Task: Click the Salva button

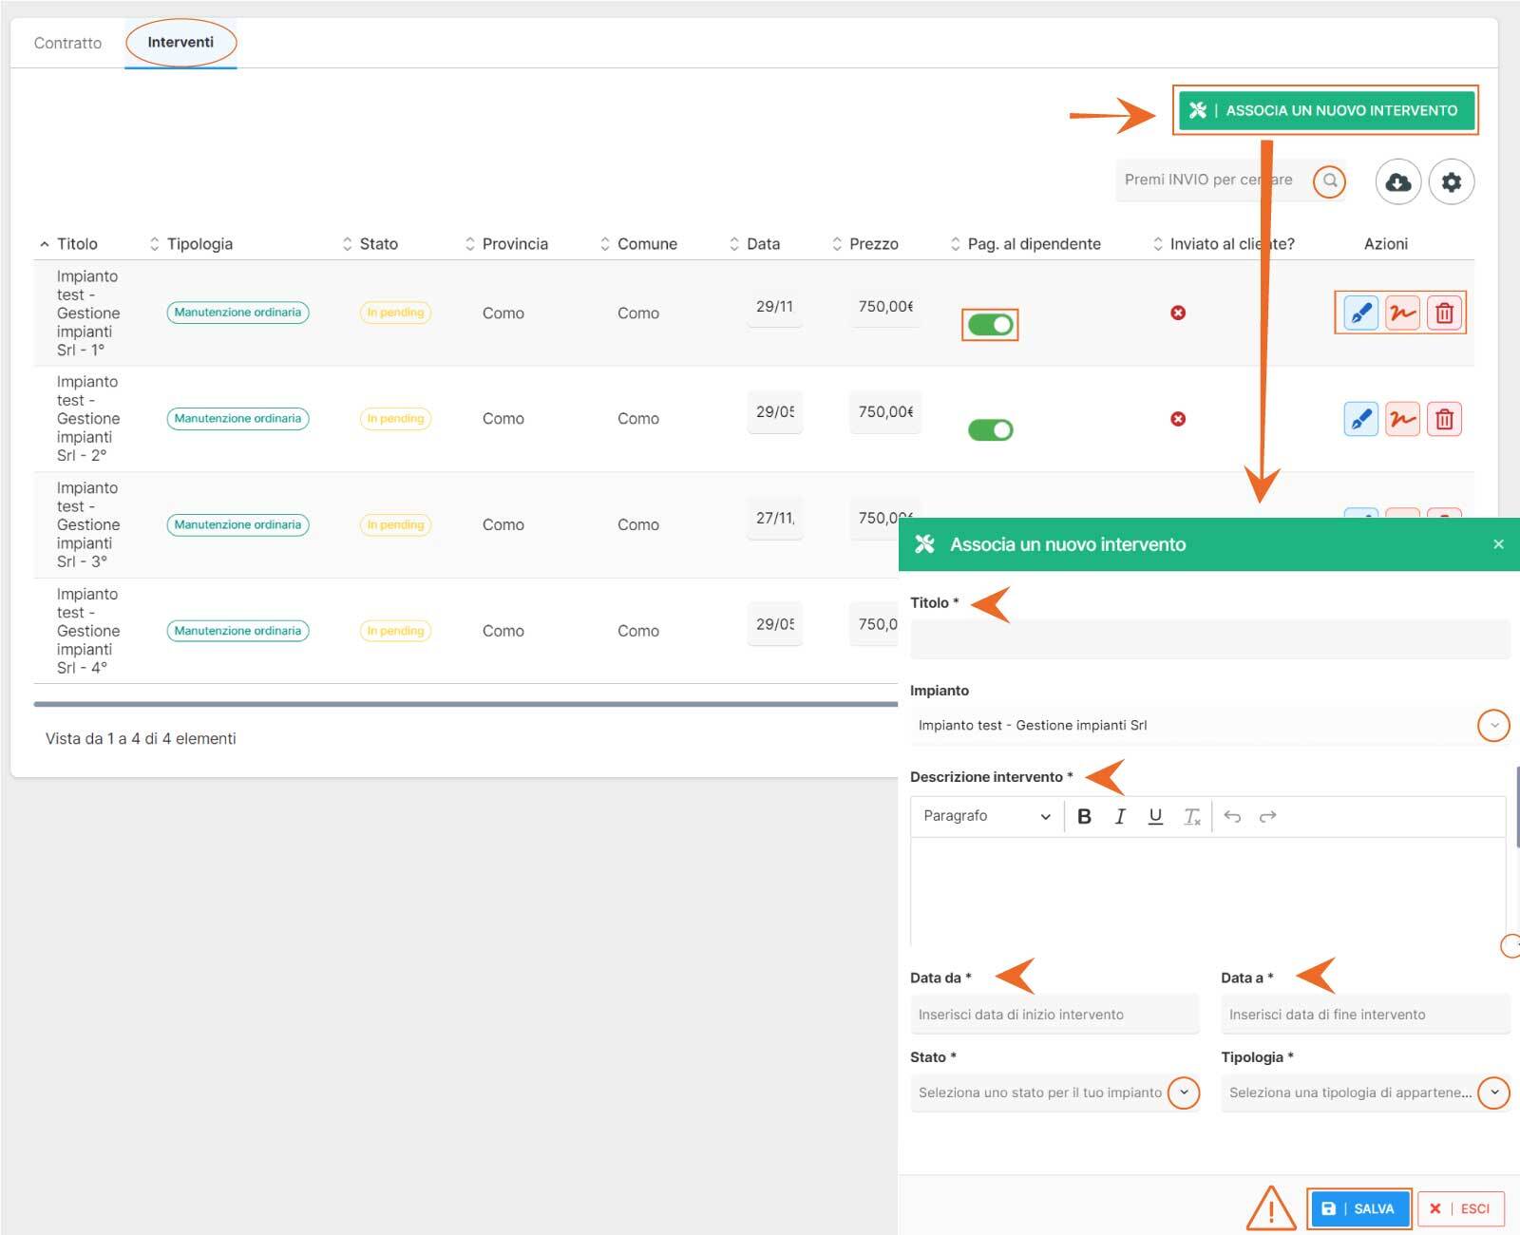Action: pyautogui.click(x=1359, y=1208)
